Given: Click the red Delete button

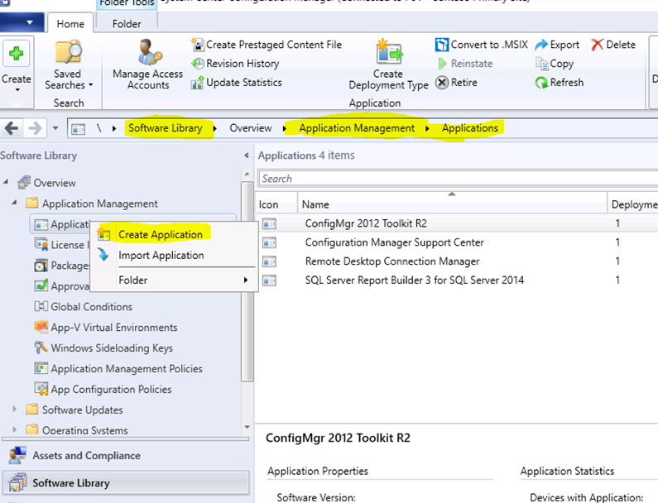Looking at the screenshot, I should point(613,45).
